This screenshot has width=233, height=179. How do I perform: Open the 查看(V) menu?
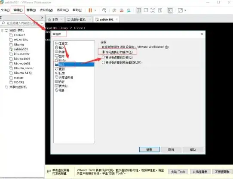point(31,10)
